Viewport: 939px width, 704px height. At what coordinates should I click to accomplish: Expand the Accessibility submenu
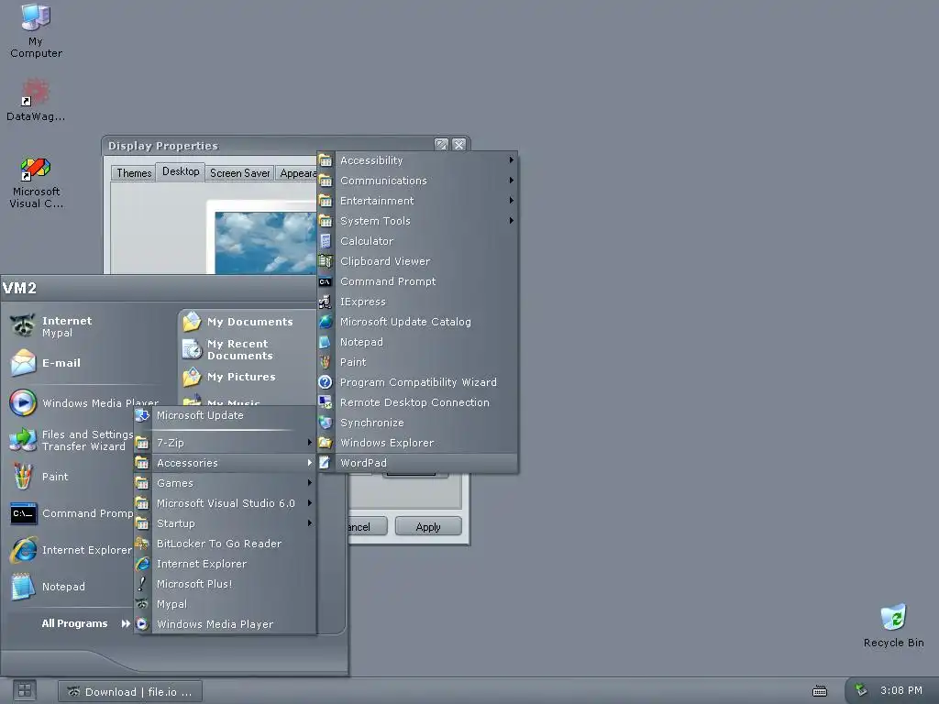click(x=417, y=160)
